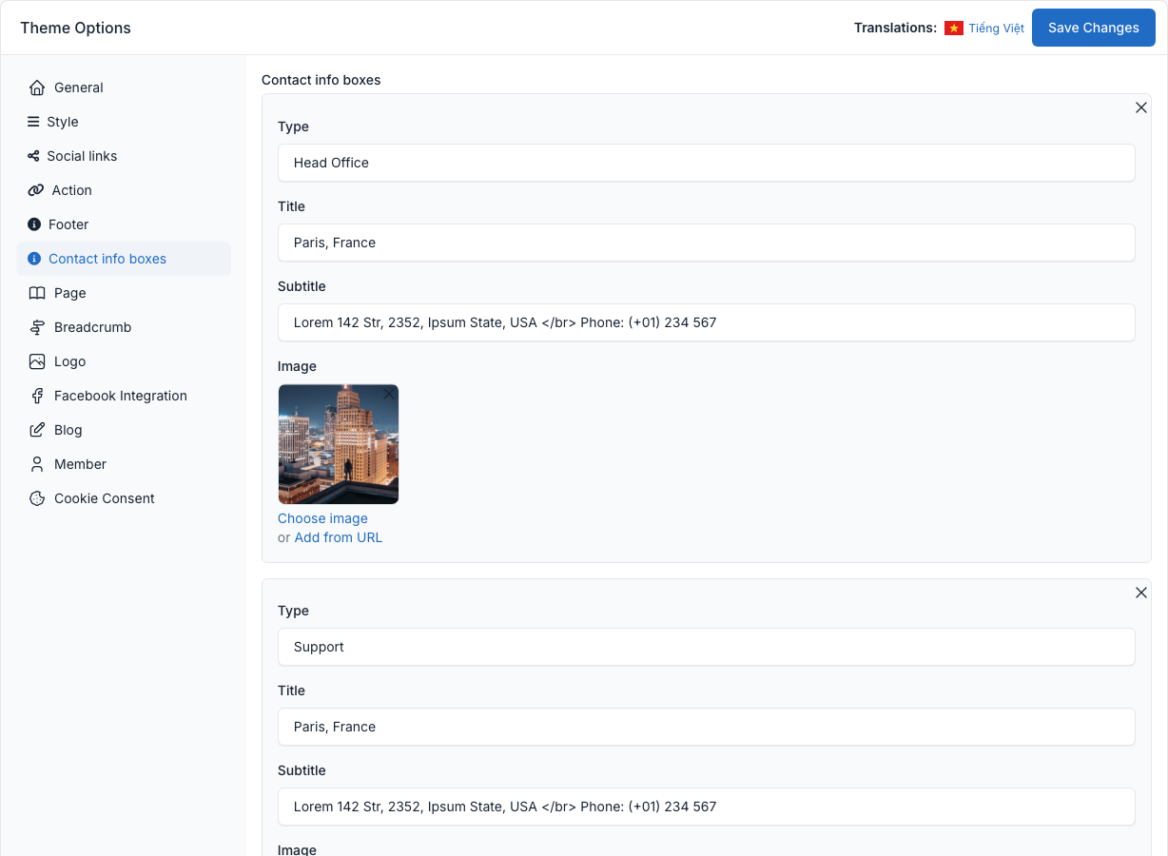Open Cookie Consent settings
The image size is (1168, 856).
[124, 498]
